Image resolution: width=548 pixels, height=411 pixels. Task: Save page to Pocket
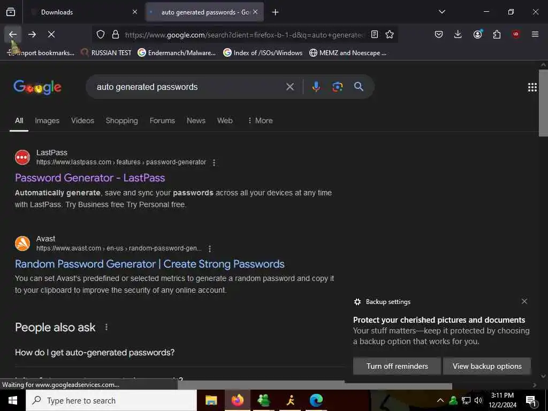(439, 34)
